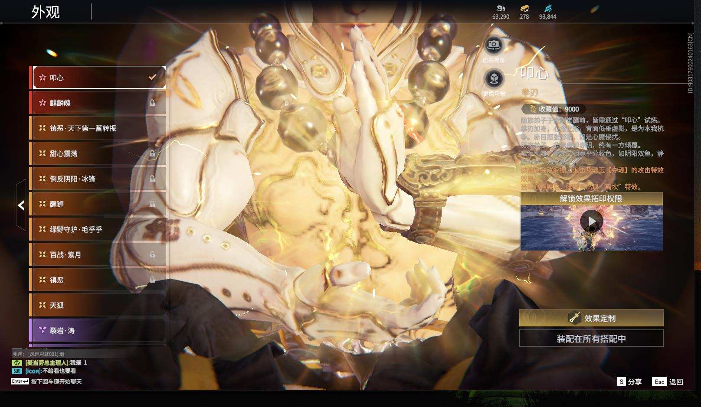The image size is (701, 407).
Task: Click the chat prompt to start chatting
Action: (56, 381)
